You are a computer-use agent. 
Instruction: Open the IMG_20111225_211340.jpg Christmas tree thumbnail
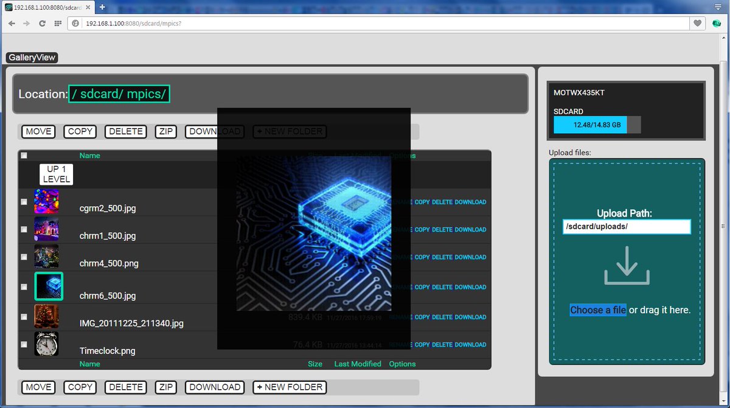(46, 316)
